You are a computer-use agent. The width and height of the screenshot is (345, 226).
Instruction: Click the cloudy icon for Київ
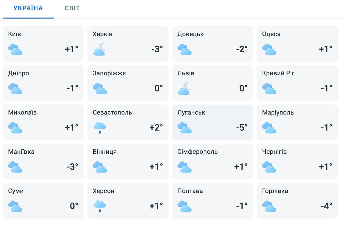[x=15, y=49]
